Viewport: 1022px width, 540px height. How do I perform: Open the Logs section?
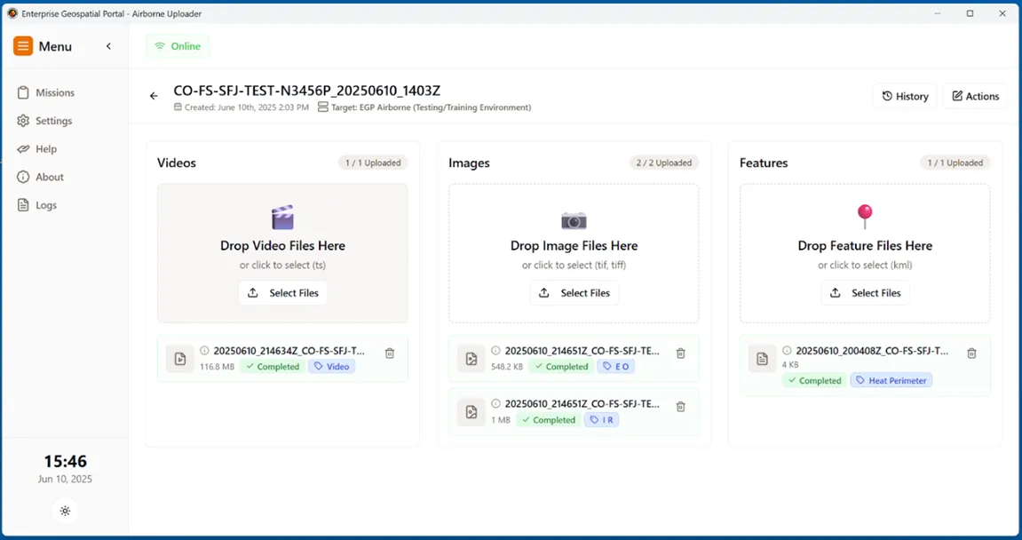(x=43, y=204)
